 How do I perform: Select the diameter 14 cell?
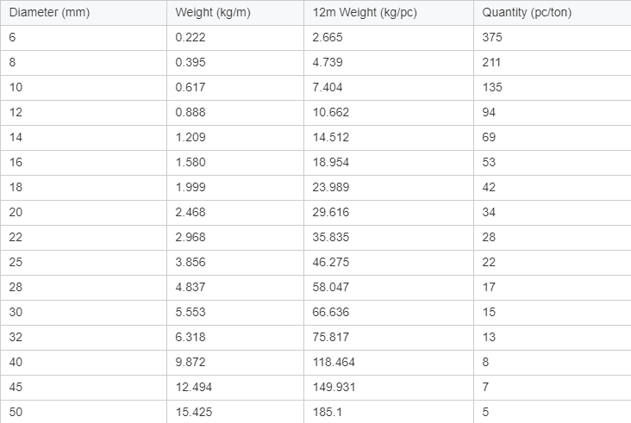tap(16, 138)
